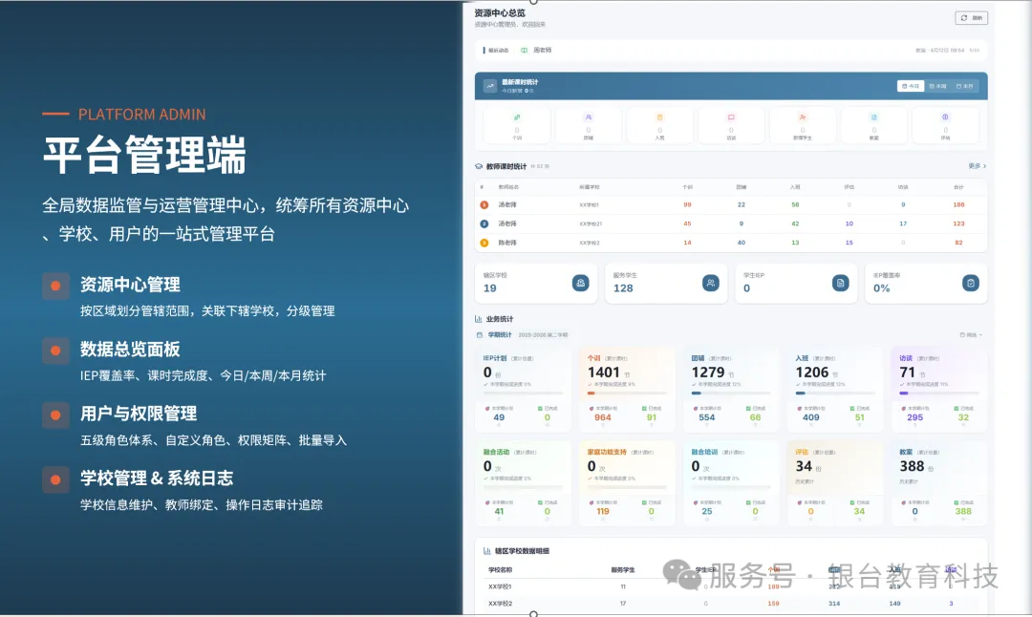The height and width of the screenshot is (617, 1032).
Task: Click the yellow rank 3 badge
Action: 484,243
